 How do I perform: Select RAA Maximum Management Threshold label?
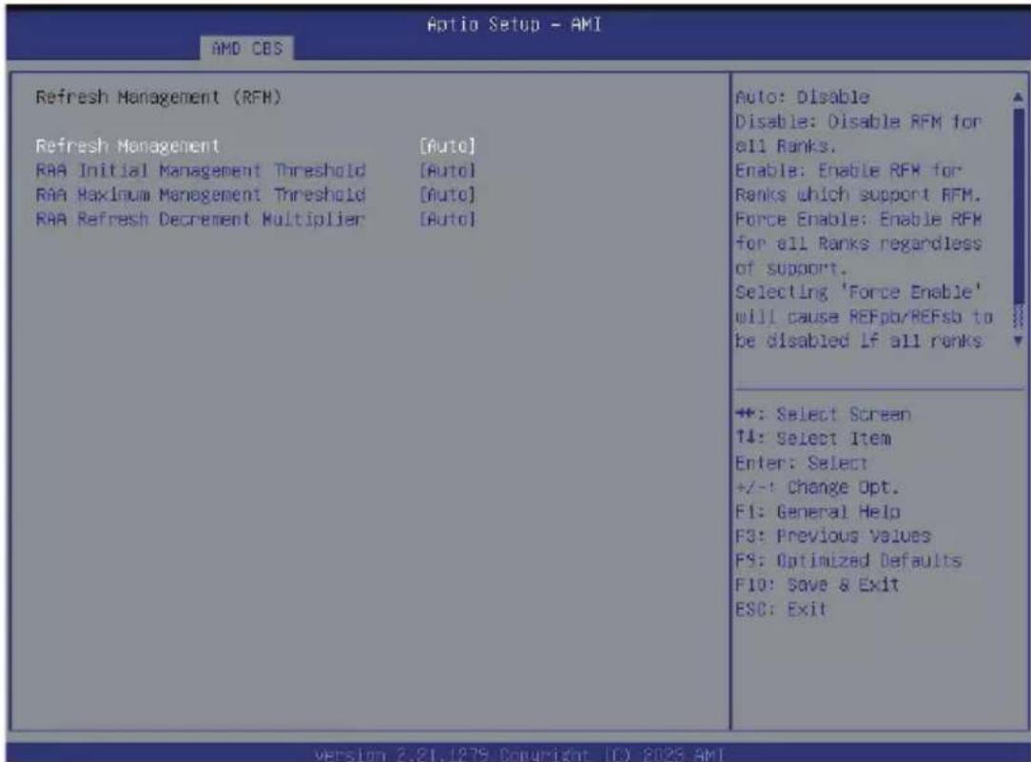(x=201, y=195)
